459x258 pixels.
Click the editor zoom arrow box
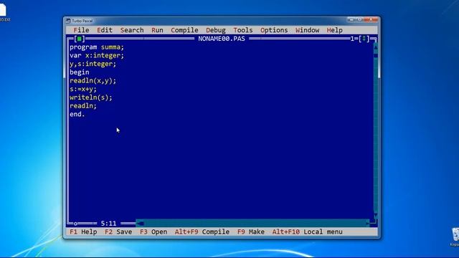tap(364, 39)
